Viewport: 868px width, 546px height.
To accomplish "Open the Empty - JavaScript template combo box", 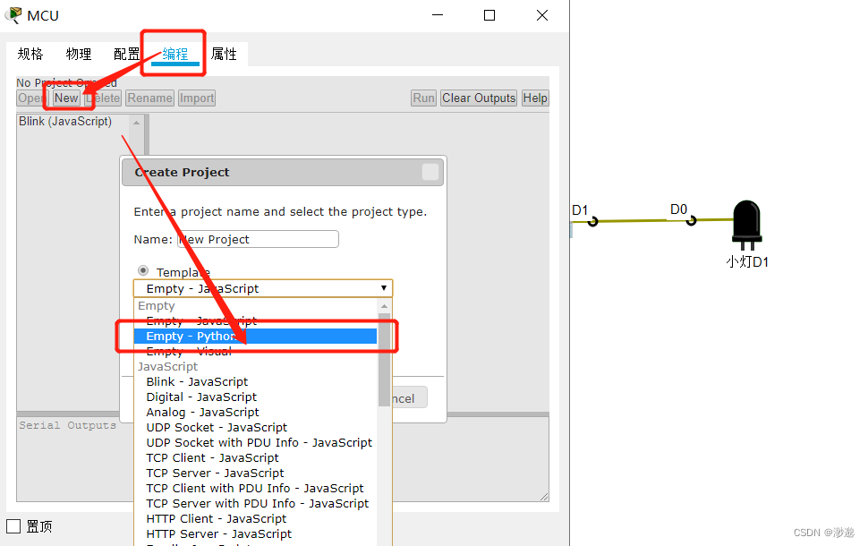I will (x=263, y=288).
